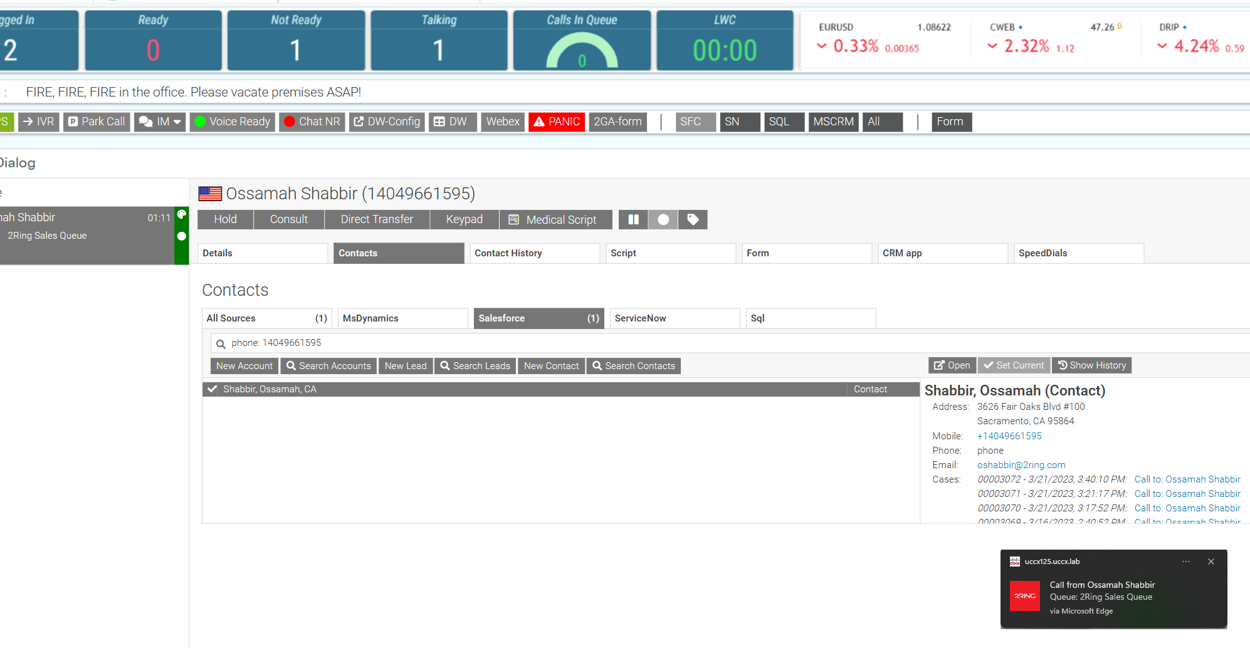Image resolution: width=1250 pixels, height=648 pixels.
Task: Click the Show History button
Action: pos(1091,365)
